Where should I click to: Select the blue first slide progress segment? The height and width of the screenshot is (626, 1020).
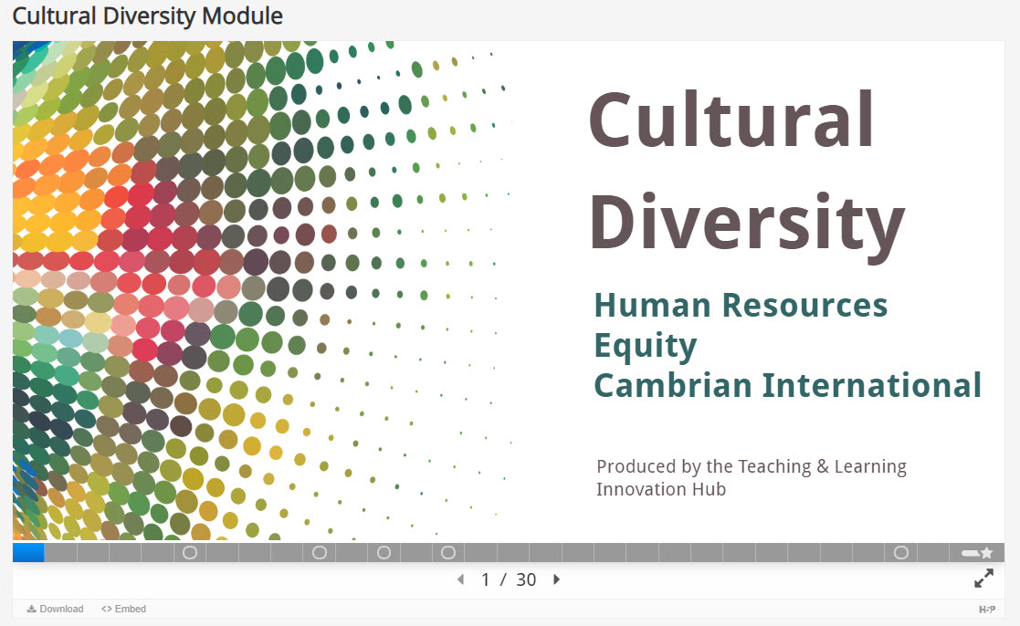[x=28, y=553]
